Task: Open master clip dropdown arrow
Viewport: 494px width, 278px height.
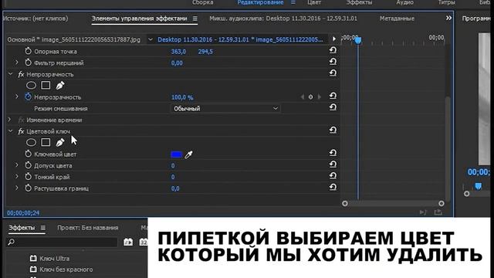Action: (151, 39)
